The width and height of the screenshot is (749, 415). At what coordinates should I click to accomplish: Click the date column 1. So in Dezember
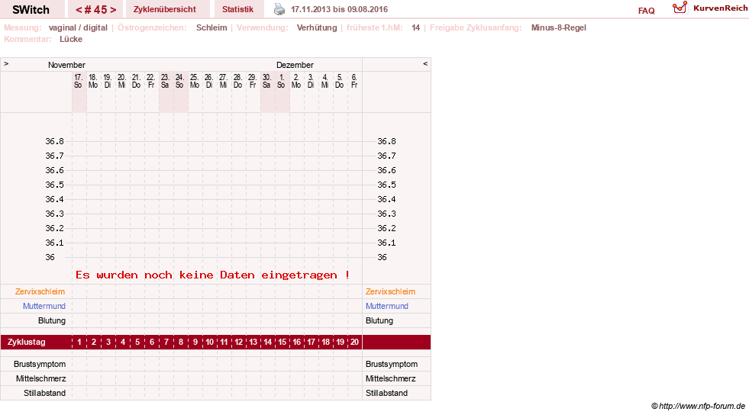[282, 81]
